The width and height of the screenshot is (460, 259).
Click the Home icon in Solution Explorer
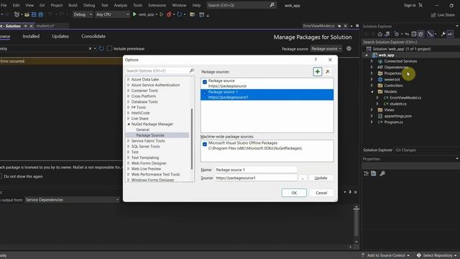(x=380, y=34)
